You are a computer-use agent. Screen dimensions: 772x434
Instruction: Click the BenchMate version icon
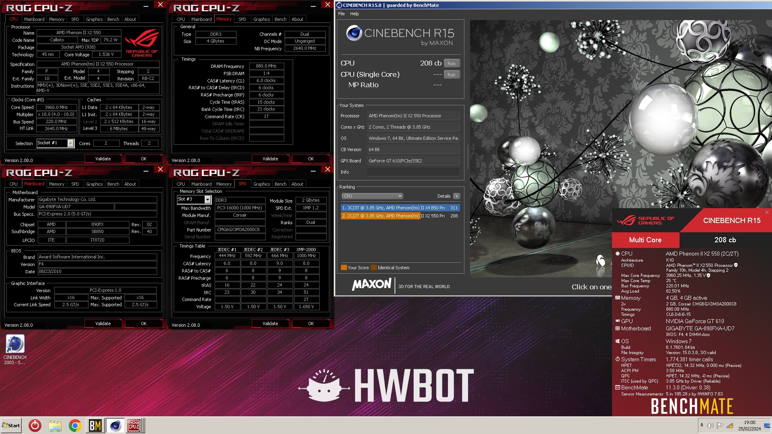[618, 387]
